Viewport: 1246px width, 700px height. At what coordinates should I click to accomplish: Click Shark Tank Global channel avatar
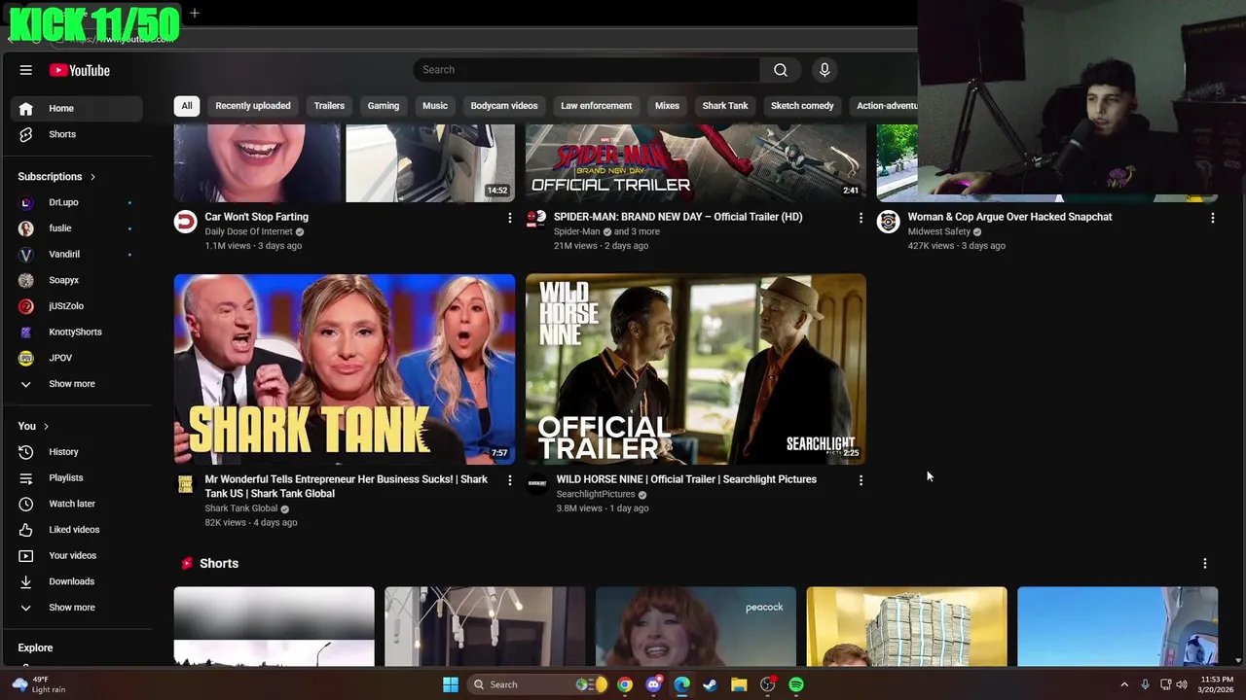click(185, 484)
